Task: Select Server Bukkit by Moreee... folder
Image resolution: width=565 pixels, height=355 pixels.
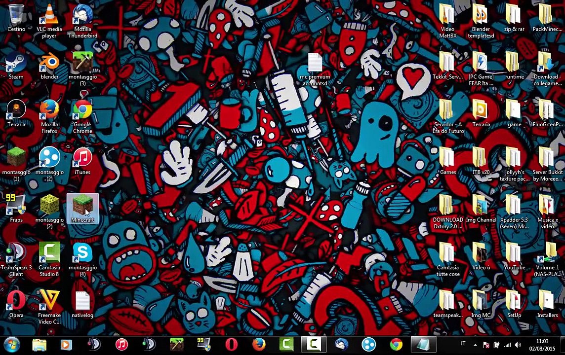Action: [547, 164]
